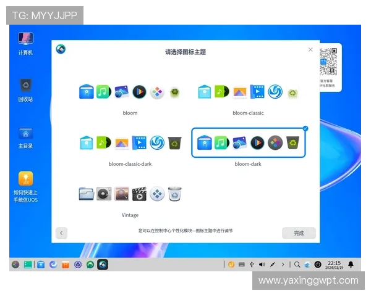This screenshot has height=296, width=371.
Task: Click the 完成 button
Action: point(299,233)
